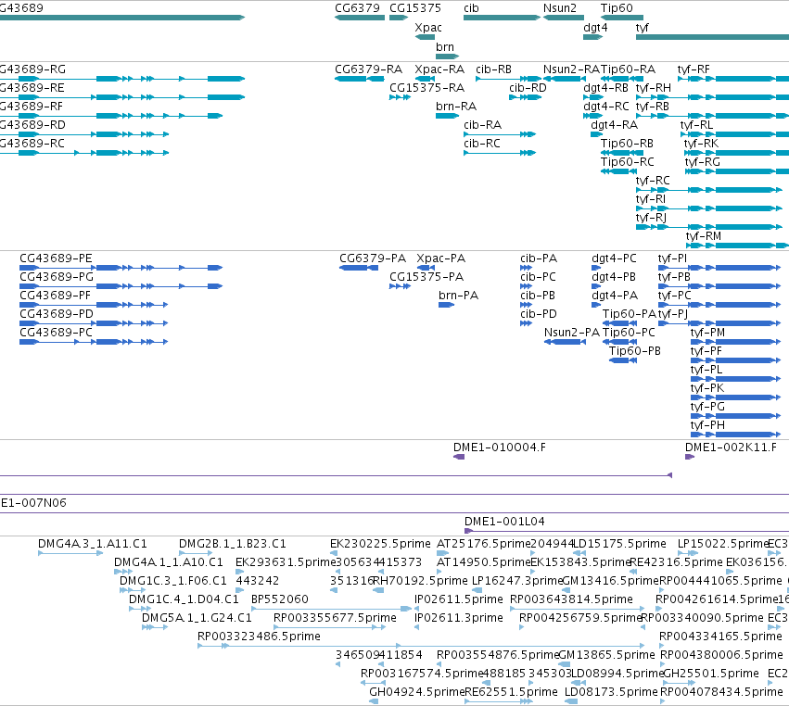Open the tyf-PI protein label
This screenshot has height=706, width=789.
(672, 258)
